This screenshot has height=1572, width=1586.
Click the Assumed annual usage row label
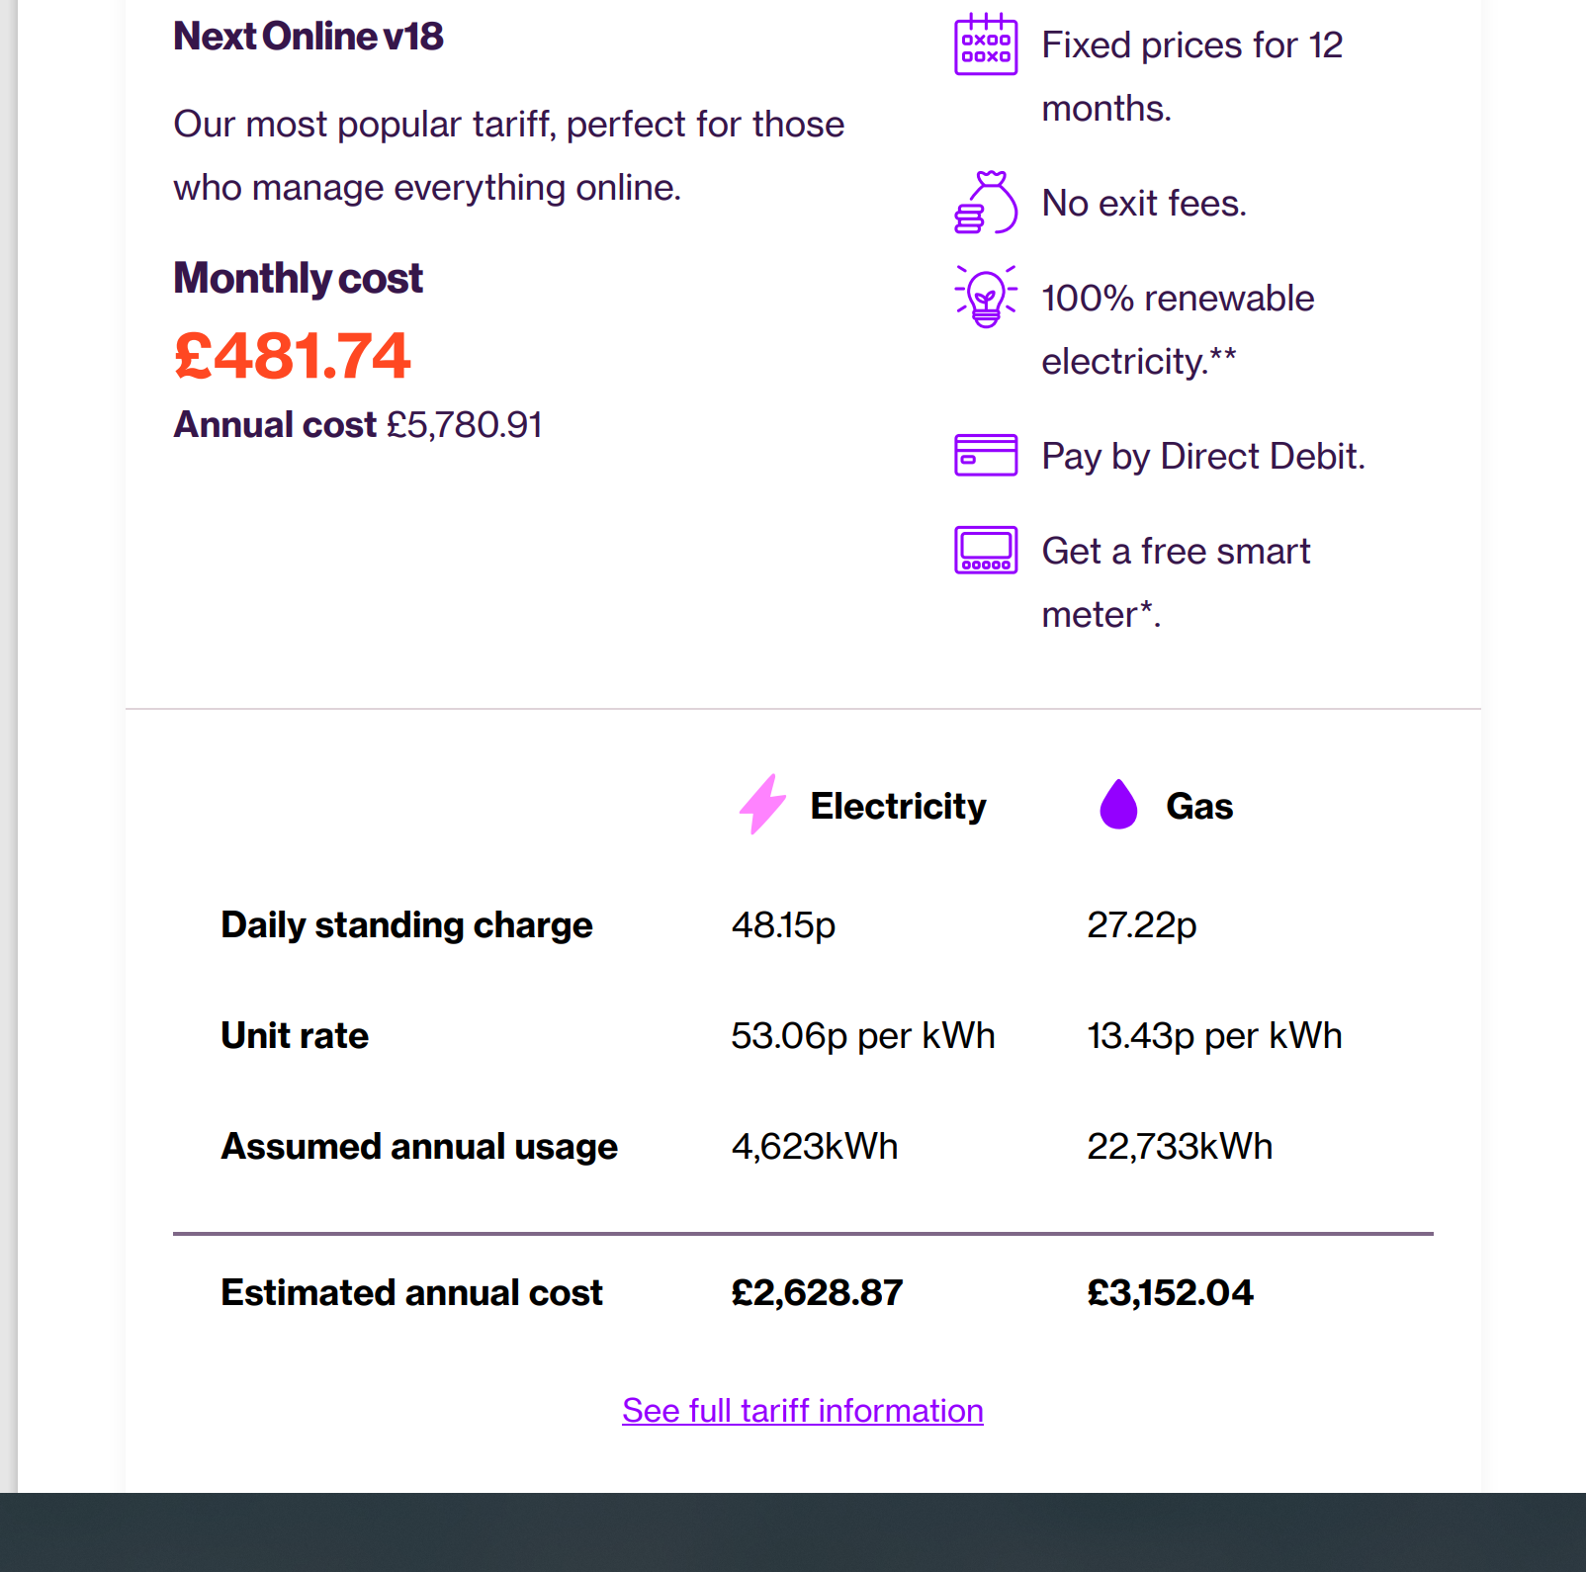419,1147
